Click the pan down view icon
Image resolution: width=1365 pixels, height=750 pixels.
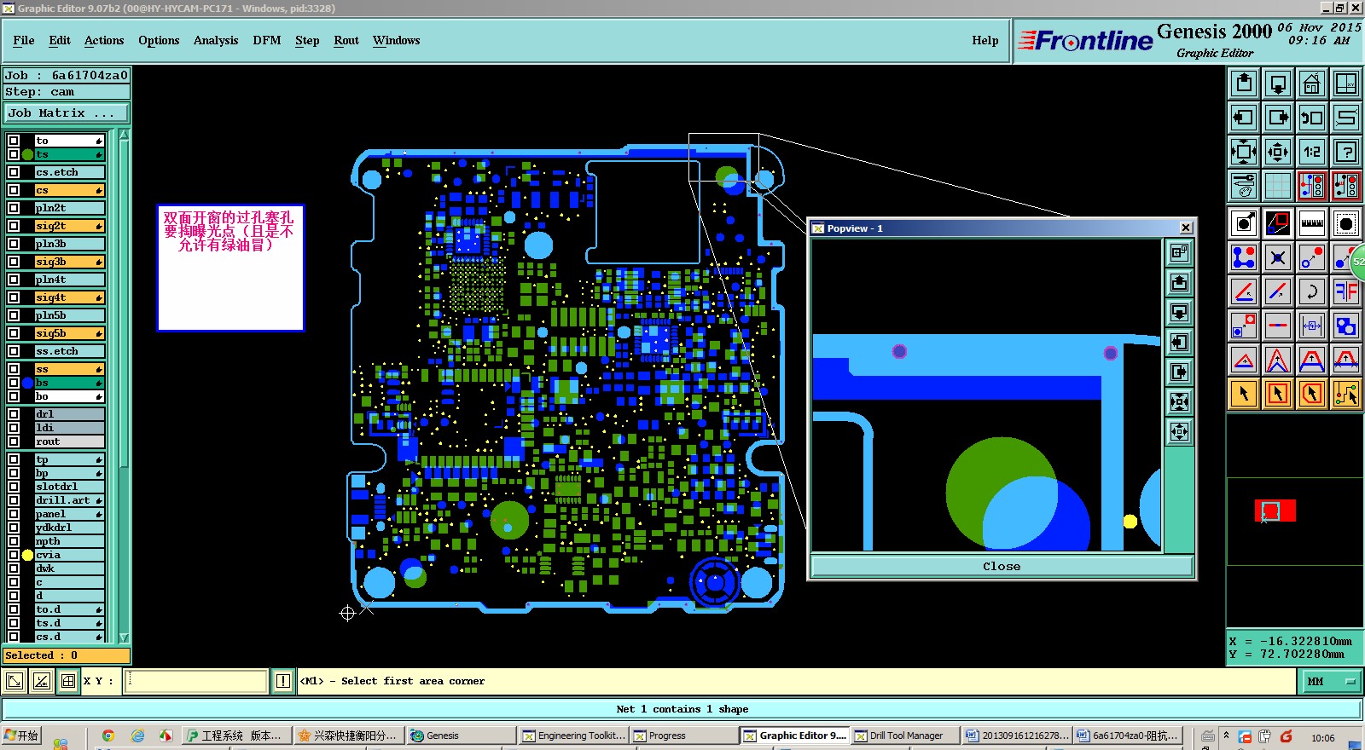tap(1278, 84)
